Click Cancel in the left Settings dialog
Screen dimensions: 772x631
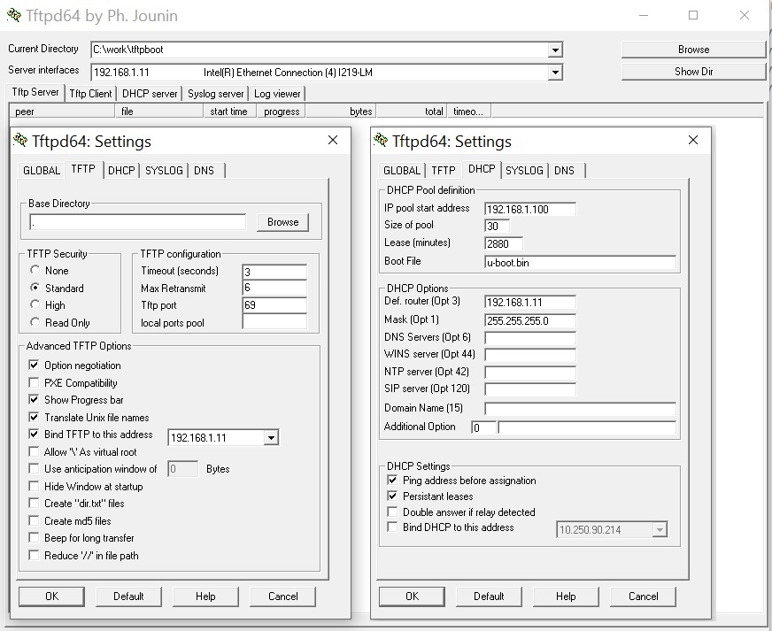click(283, 596)
